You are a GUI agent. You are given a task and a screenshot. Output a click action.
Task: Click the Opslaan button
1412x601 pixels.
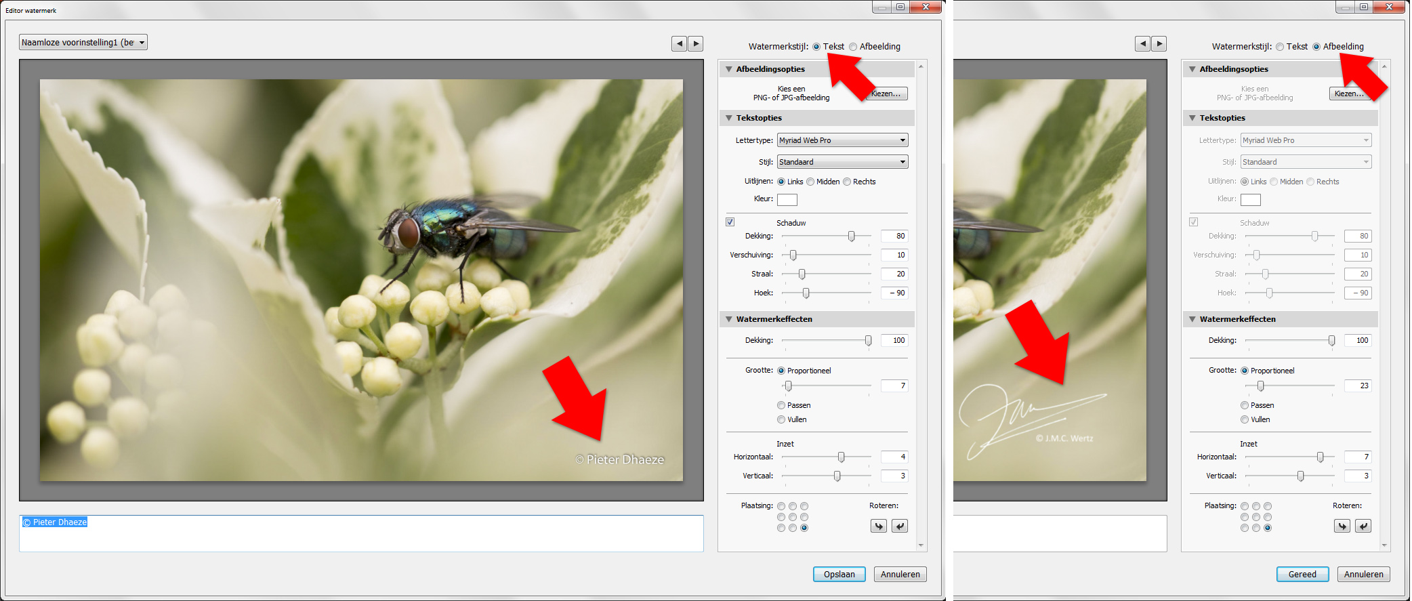[x=839, y=574]
